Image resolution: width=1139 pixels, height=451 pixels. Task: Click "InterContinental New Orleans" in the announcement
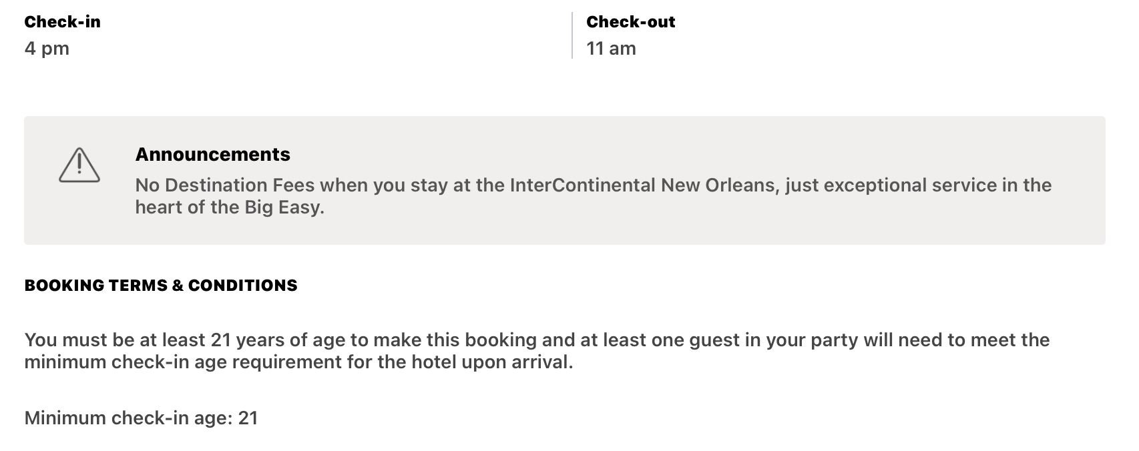pyautogui.click(x=644, y=185)
